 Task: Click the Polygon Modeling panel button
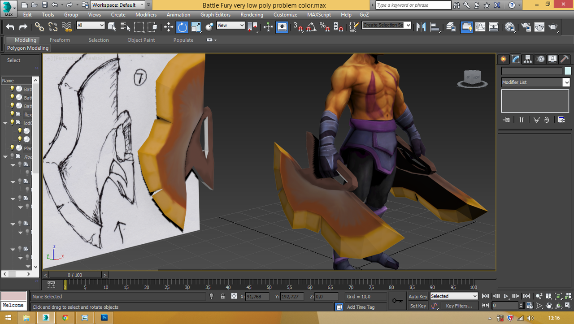pos(28,48)
